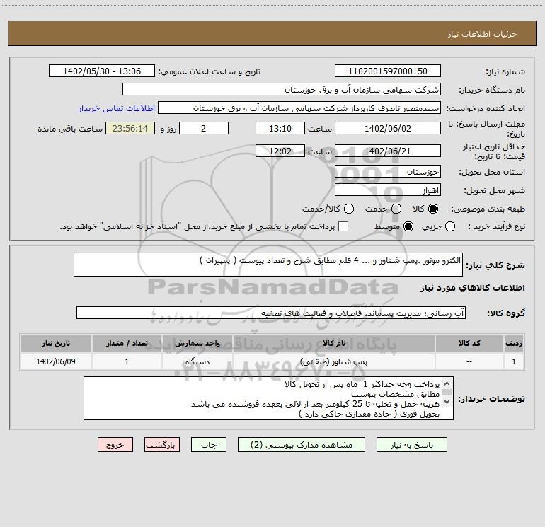This screenshot has width=545, height=527.
Task: Click the واحد شمارش column header
Action: (197, 344)
